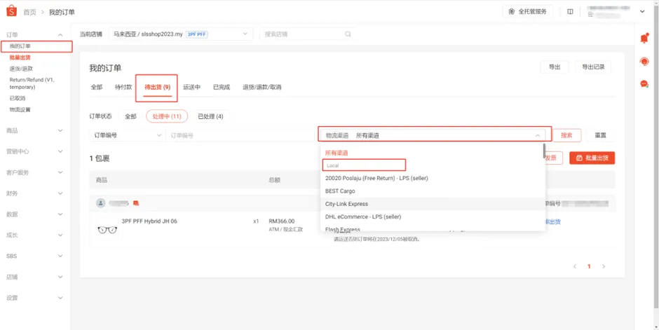Image resolution: width=659 pixels, height=330 pixels.
Task: Click the order number input field
Action: 240,135
